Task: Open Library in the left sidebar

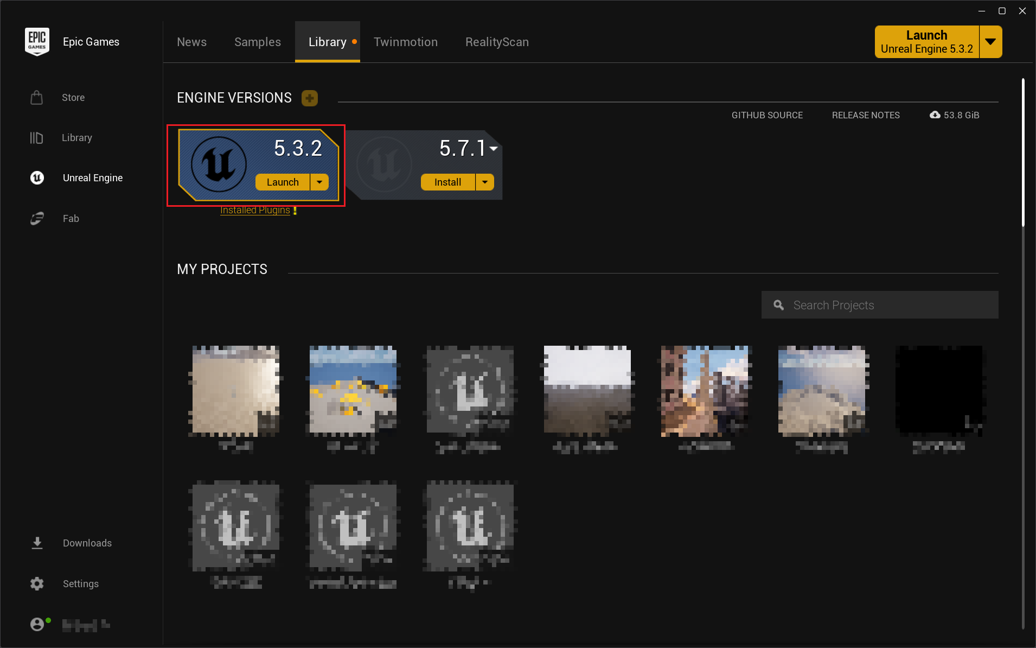Action: tap(76, 138)
